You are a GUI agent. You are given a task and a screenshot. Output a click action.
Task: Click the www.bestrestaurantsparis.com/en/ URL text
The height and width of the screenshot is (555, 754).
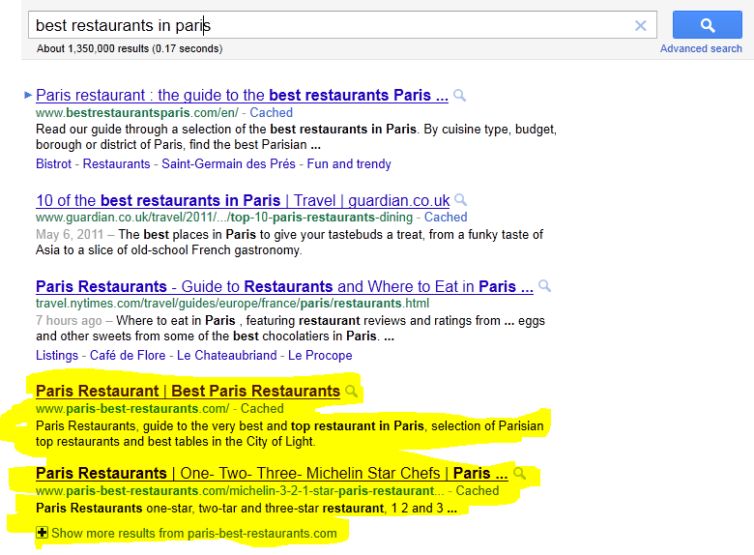point(137,112)
